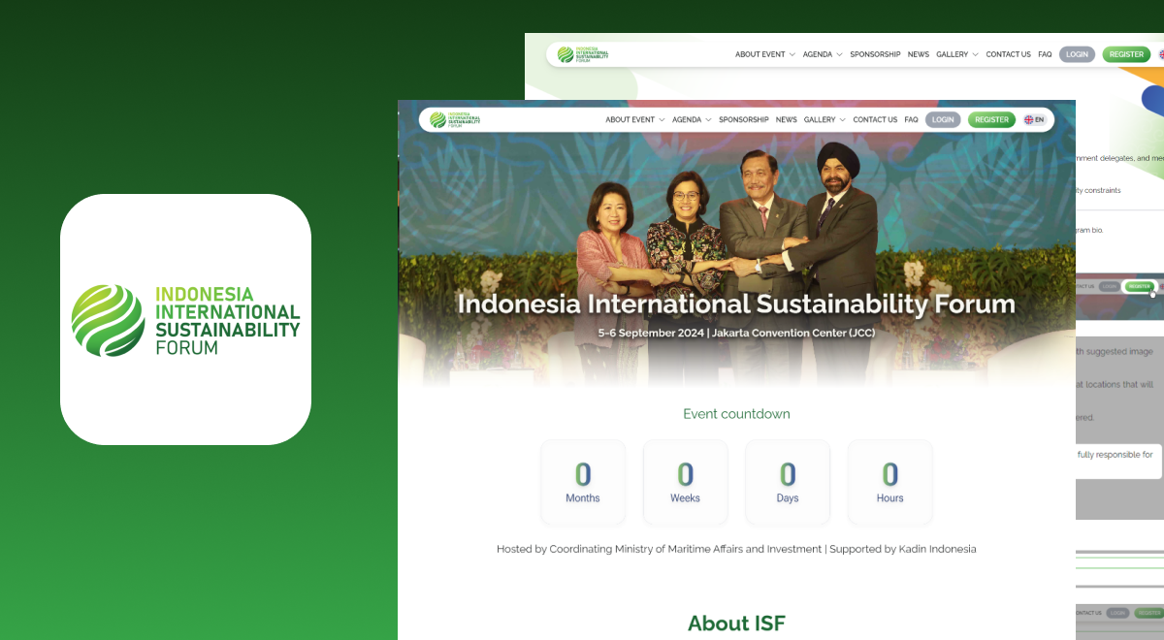The image size is (1164, 640).
Task: Click the Months countdown card
Action: 583,482
